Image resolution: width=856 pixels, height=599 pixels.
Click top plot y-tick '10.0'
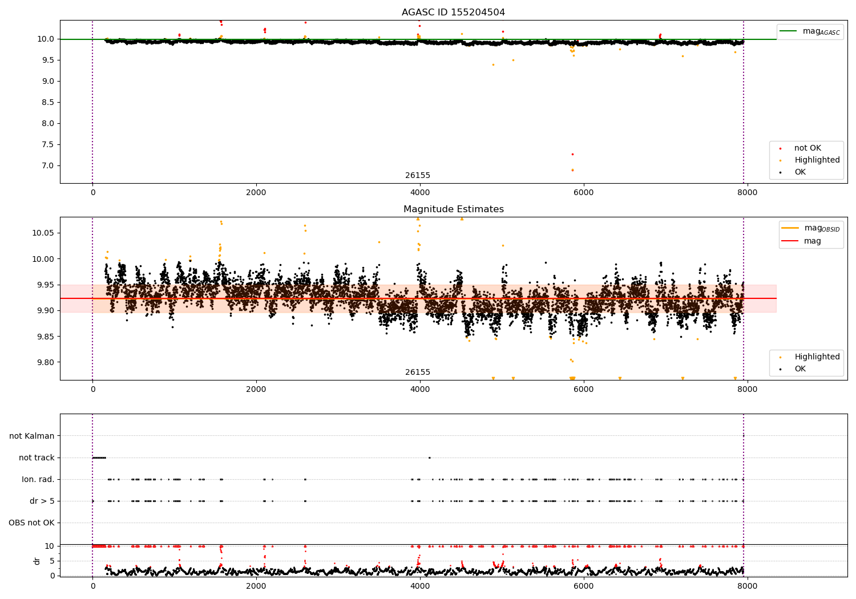[x=46, y=39]
